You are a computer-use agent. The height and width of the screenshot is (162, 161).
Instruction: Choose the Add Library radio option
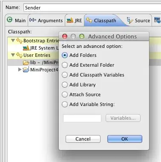click(65, 85)
